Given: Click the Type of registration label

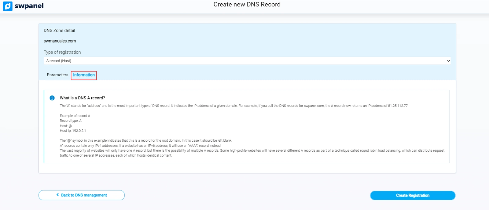Looking at the screenshot, I should pos(62,52).
